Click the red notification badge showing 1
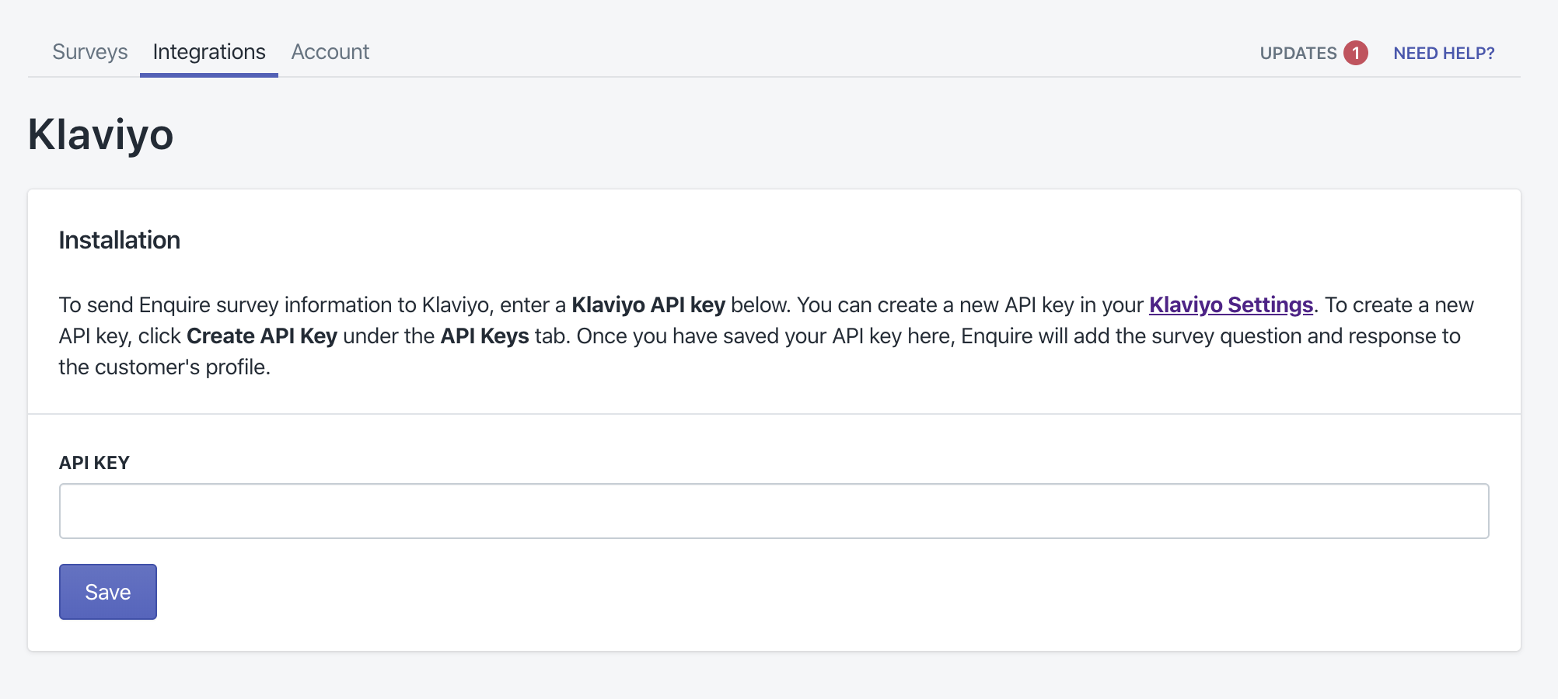 point(1355,53)
